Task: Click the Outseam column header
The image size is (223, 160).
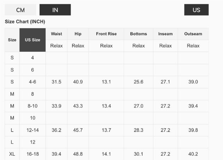Action: [x=193, y=34]
